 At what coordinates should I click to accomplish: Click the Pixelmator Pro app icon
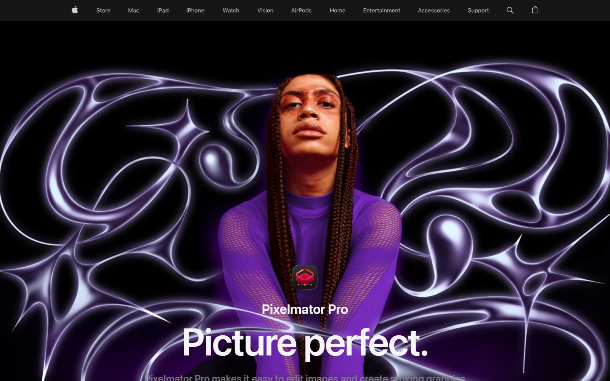click(305, 277)
